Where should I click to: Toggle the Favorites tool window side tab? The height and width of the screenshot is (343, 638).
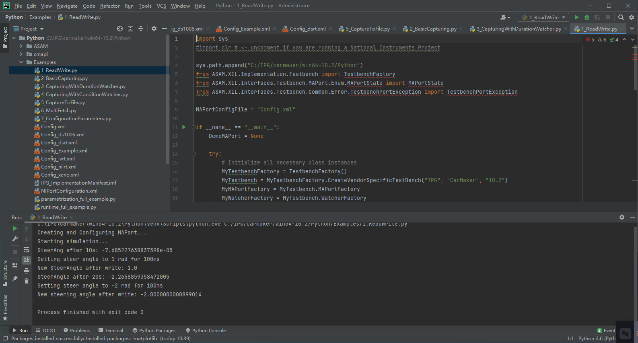click(x=5, y=308)
